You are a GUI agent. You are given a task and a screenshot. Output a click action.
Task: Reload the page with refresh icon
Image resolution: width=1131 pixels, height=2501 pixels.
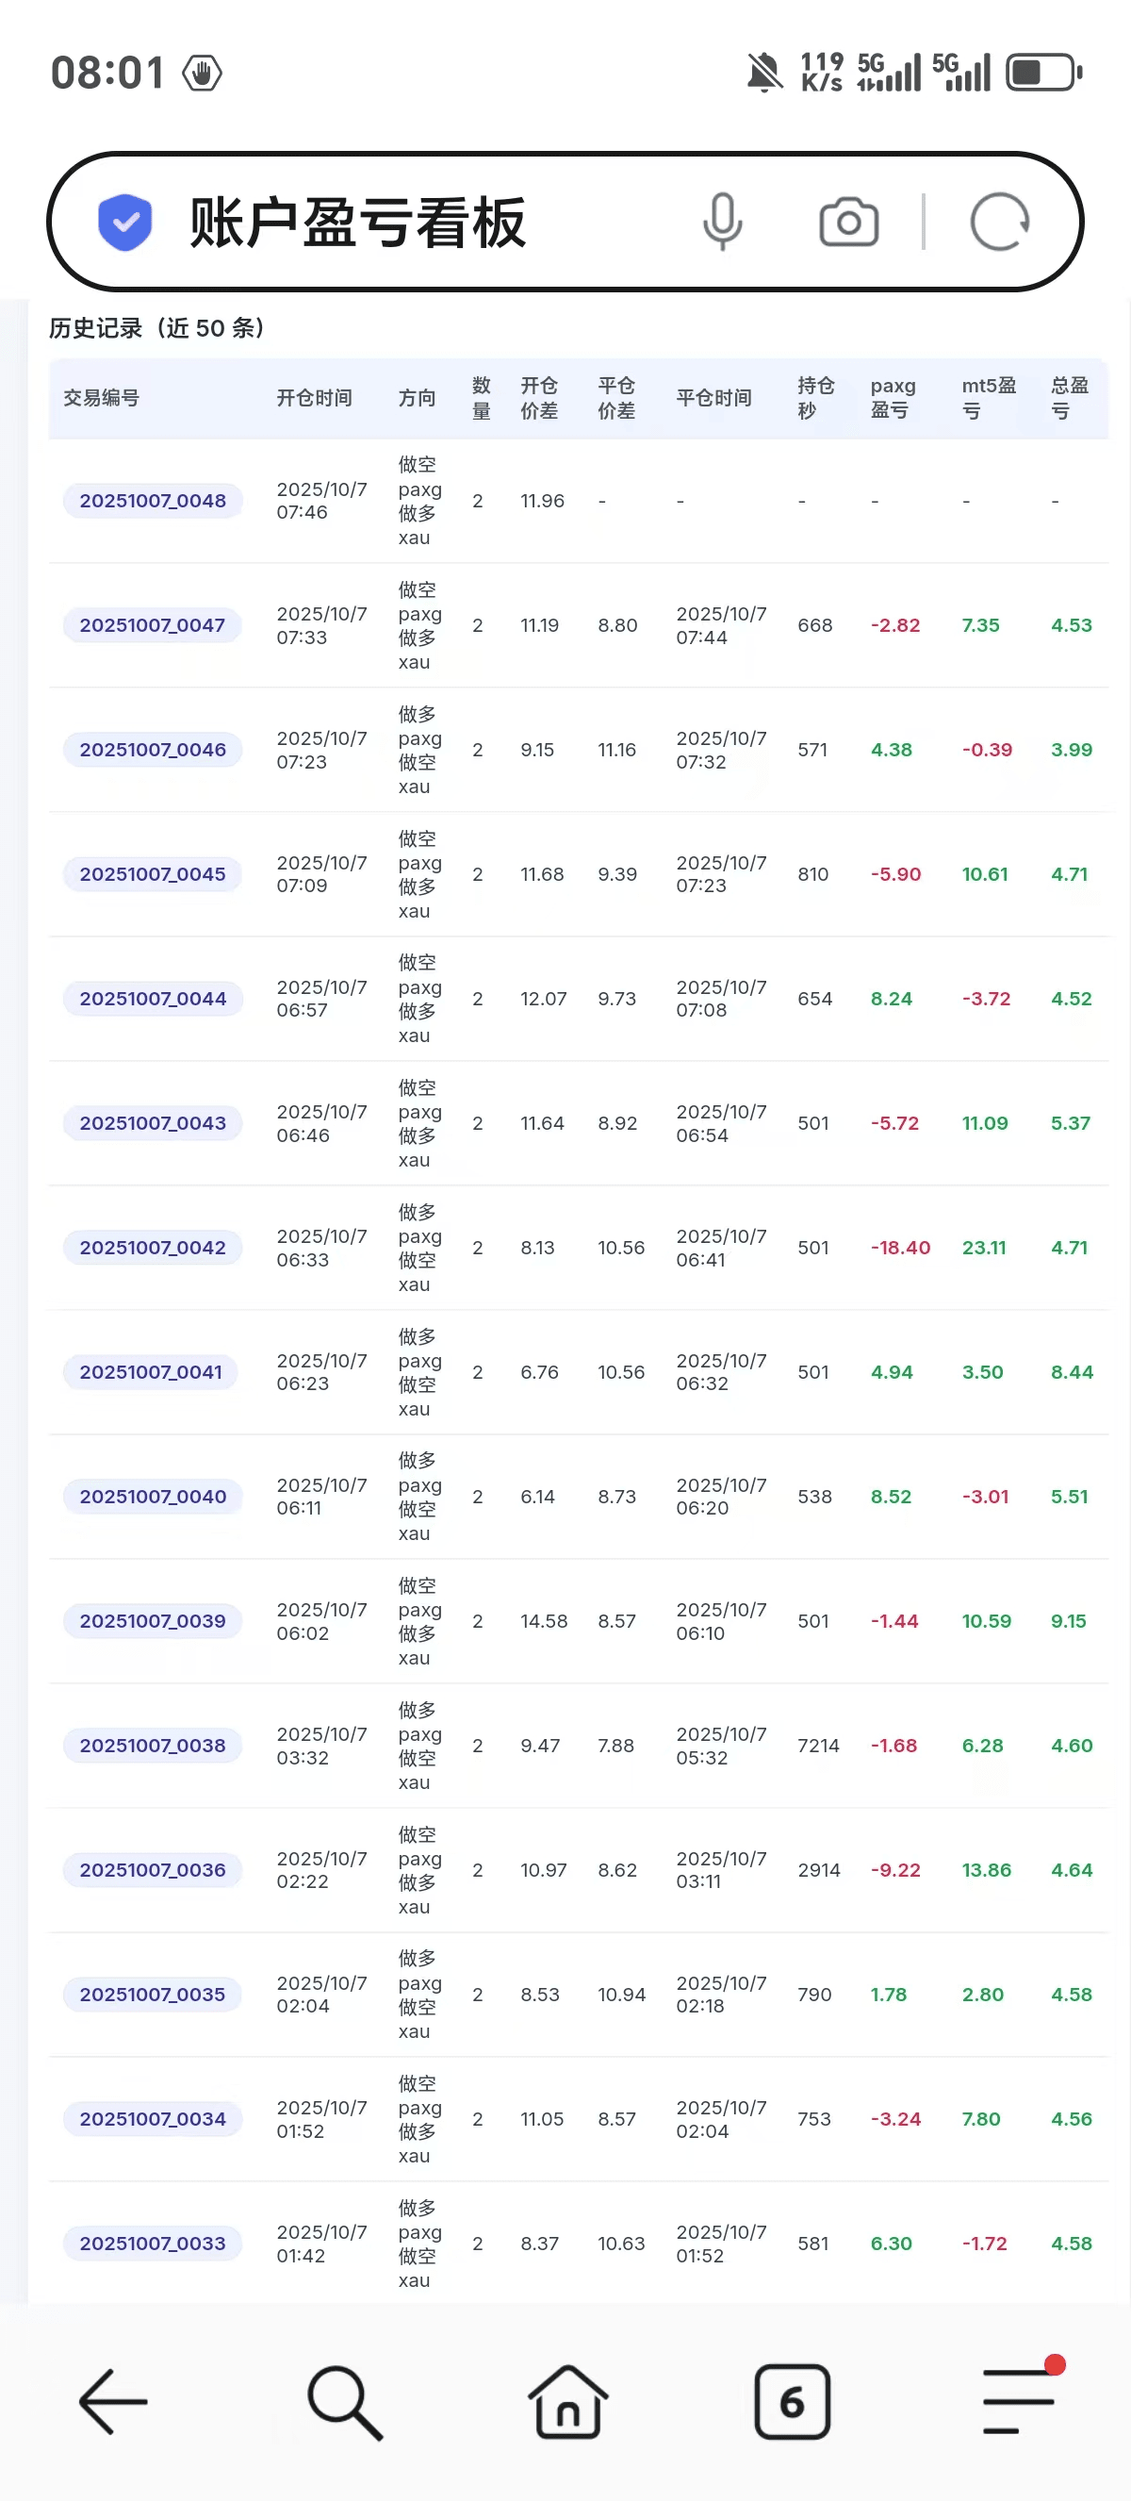(999, 223)
